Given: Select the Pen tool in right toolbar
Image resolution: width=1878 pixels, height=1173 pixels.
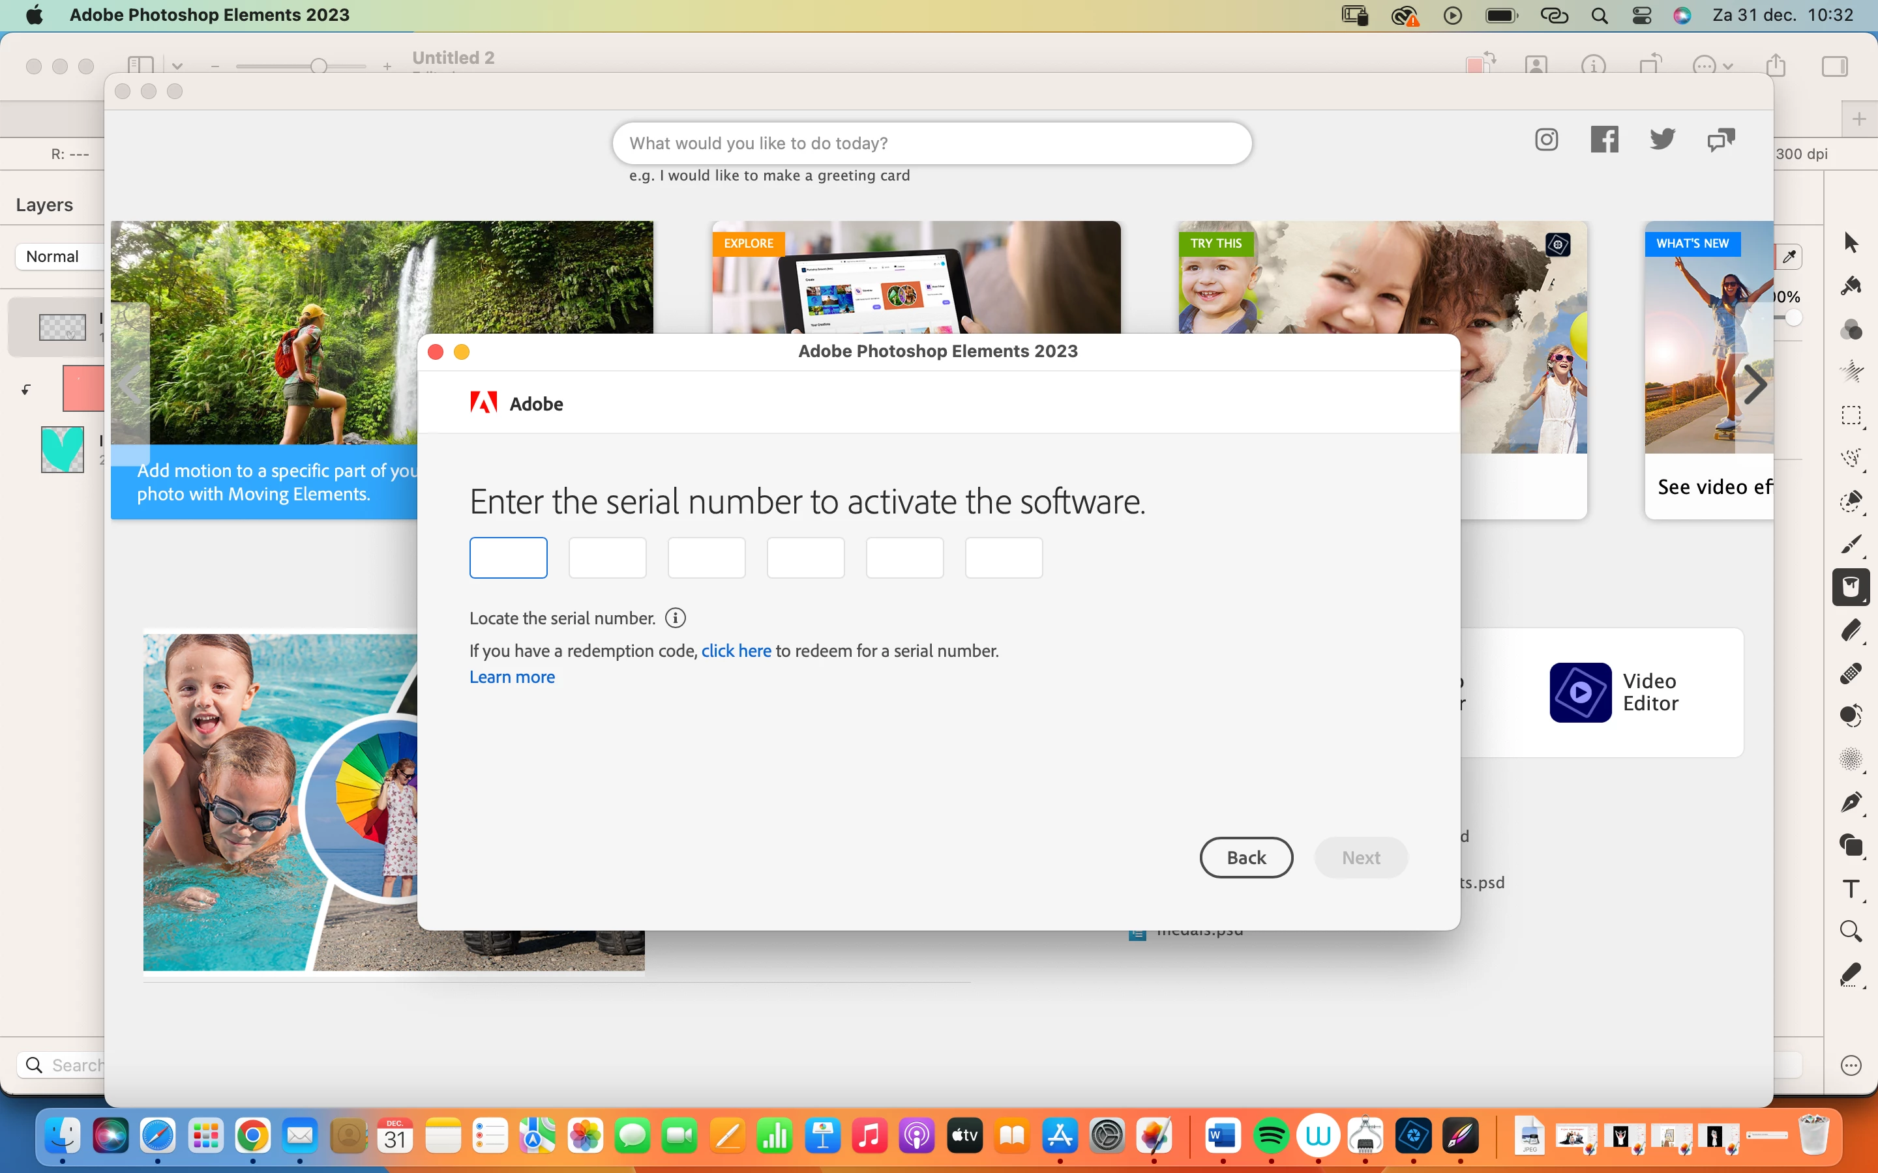Looking at the screenshot, I should (1851, 802).
